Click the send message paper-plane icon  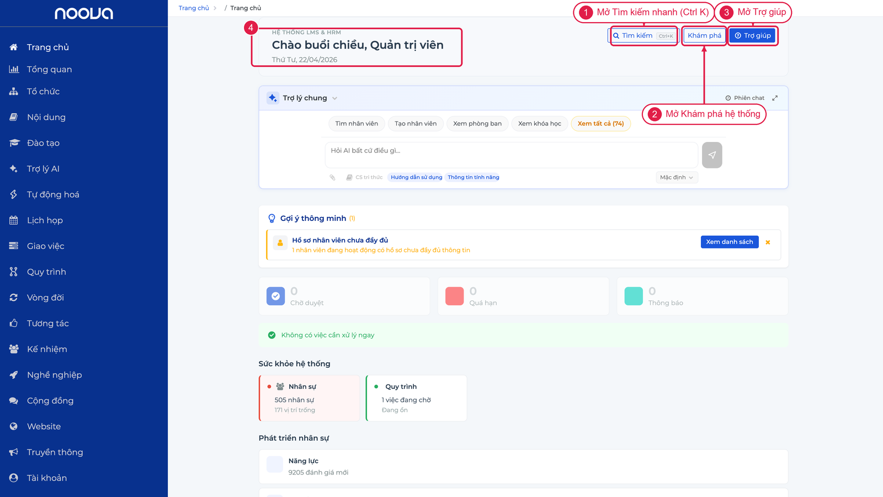tap(712, 155)
